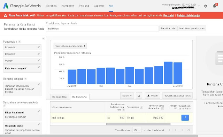Edit the Opsi kata kunci option
The width and height of the screenshot is (223, 137).
click(39, 124)
